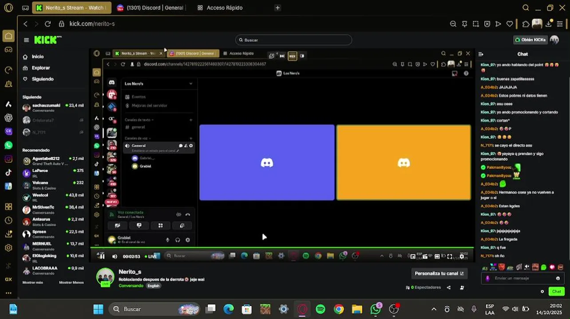
Task: Open GX Cleaner broom icon in sidebar
Action: (x=8, y=84)
